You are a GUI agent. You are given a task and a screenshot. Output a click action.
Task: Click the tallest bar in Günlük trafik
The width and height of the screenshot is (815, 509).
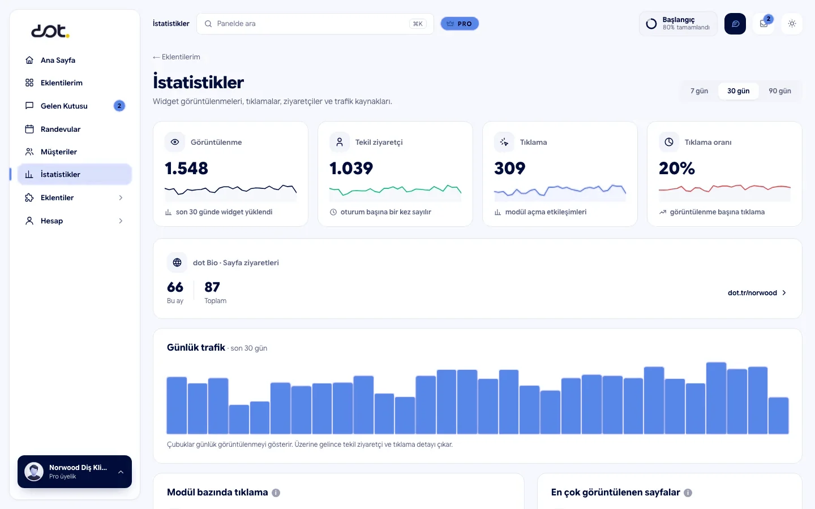coord(716,398)
